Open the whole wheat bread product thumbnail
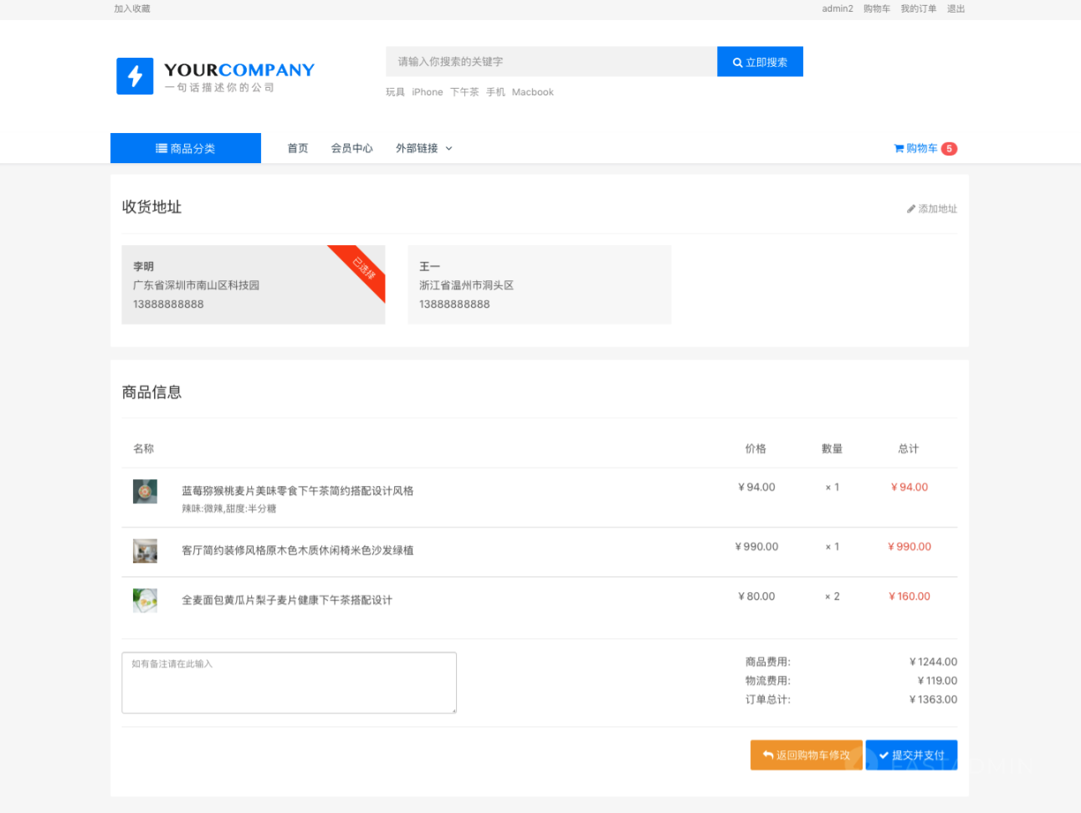Screen dimensions: 1081x813 [x=145, y=601]
